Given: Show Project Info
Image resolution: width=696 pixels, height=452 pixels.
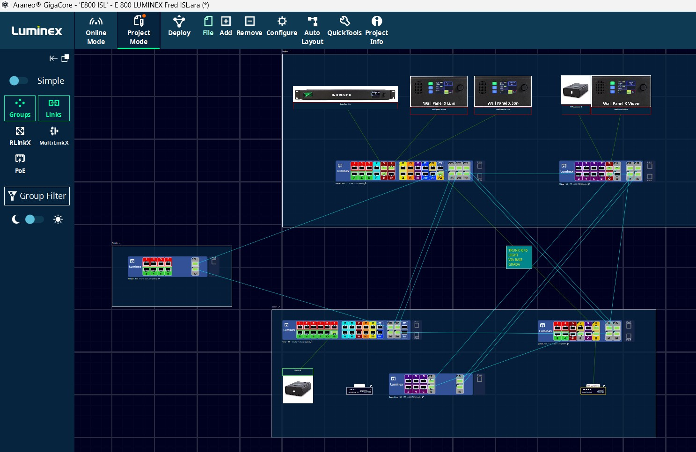Looking at the screenshot, I should tap(376, 30).
